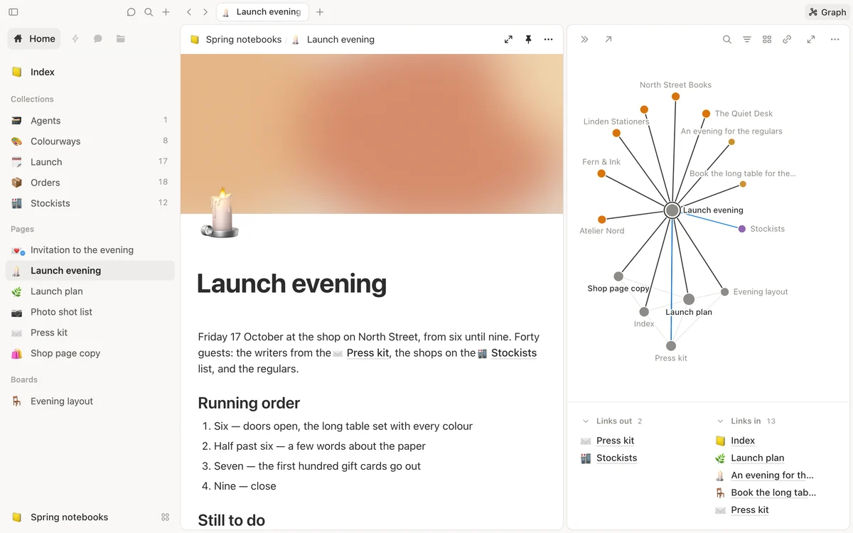Click the grid icon beside Spring notebooks

click(166, 517)
